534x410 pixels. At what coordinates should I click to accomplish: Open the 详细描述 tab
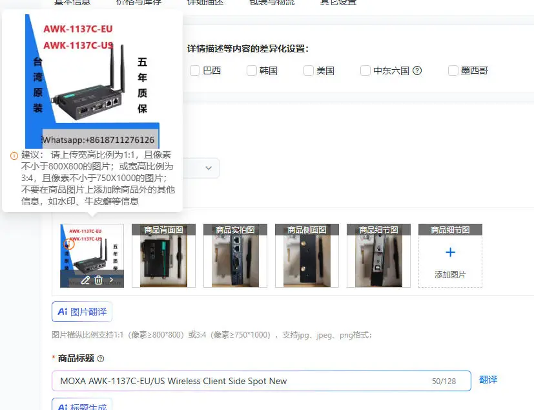[x=205, y=3]
